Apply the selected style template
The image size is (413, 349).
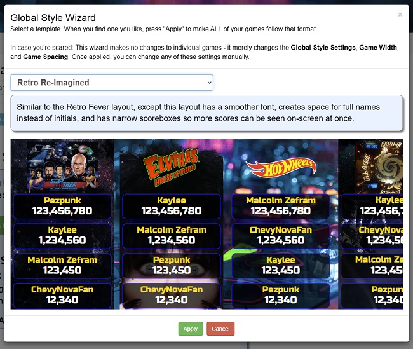pyautogui.click(x=191, y=329)
